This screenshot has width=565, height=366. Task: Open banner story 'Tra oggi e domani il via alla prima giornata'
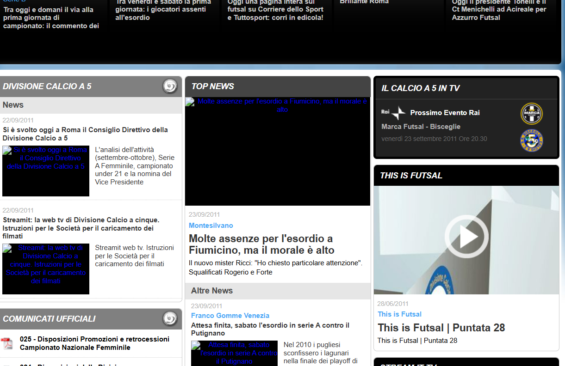tap(51, 18)
